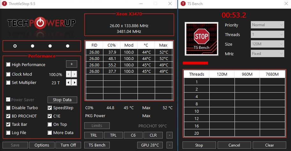291x151 pixels.
Task: Open the Options dialog
Action: pyautogui.click(x=42, y=145)
